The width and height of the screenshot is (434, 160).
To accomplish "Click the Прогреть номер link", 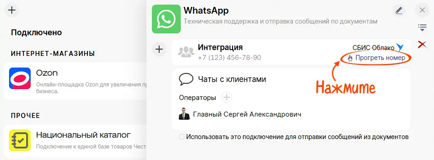I will pos(376,58).
